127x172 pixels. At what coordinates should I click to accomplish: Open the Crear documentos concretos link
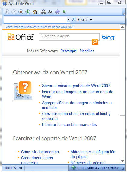coord(37,160)
